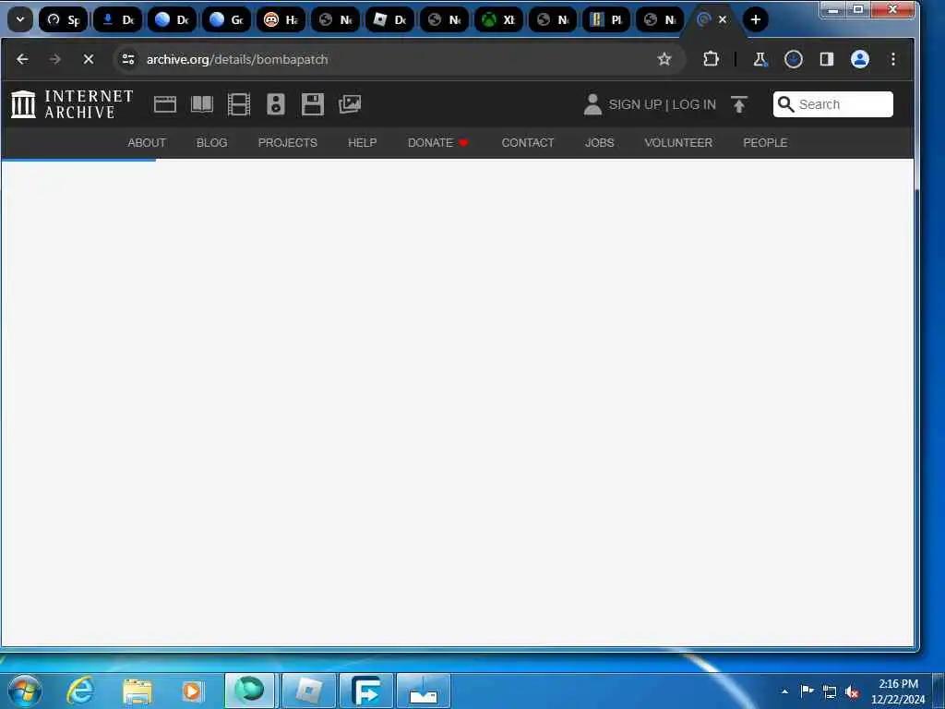Open the Video film strip icon
This screenshot has height=709, width=945.
[x=239, y=104]
